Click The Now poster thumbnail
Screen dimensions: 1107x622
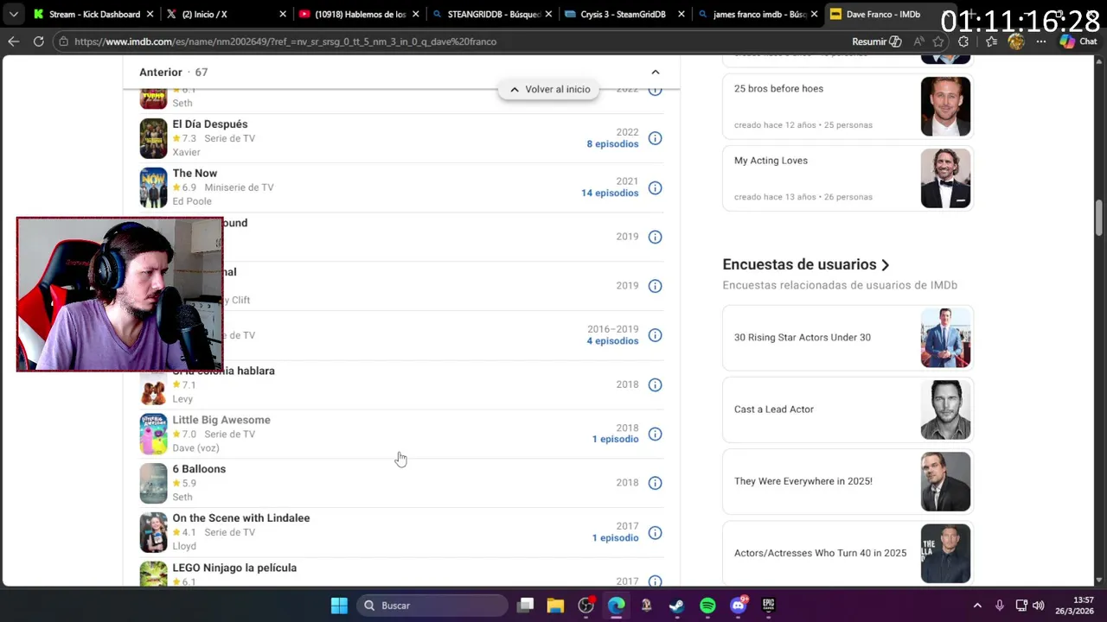(153, 187)
